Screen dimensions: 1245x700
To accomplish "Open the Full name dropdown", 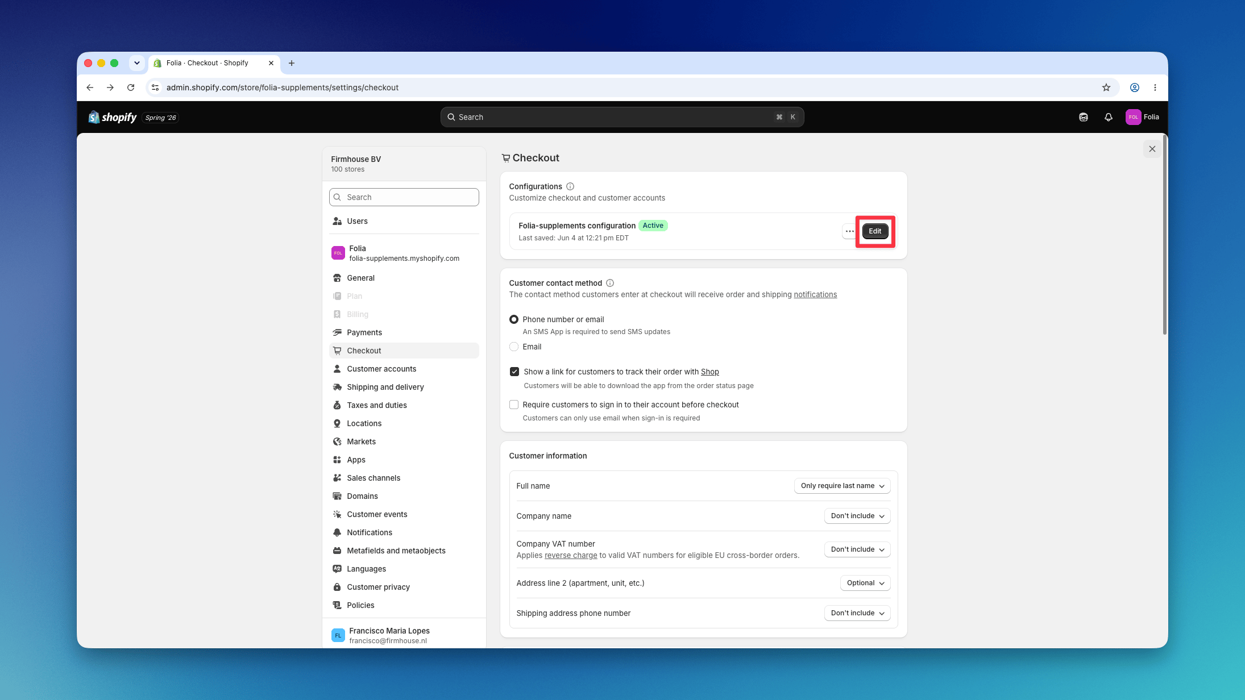I will coord(842,486).
